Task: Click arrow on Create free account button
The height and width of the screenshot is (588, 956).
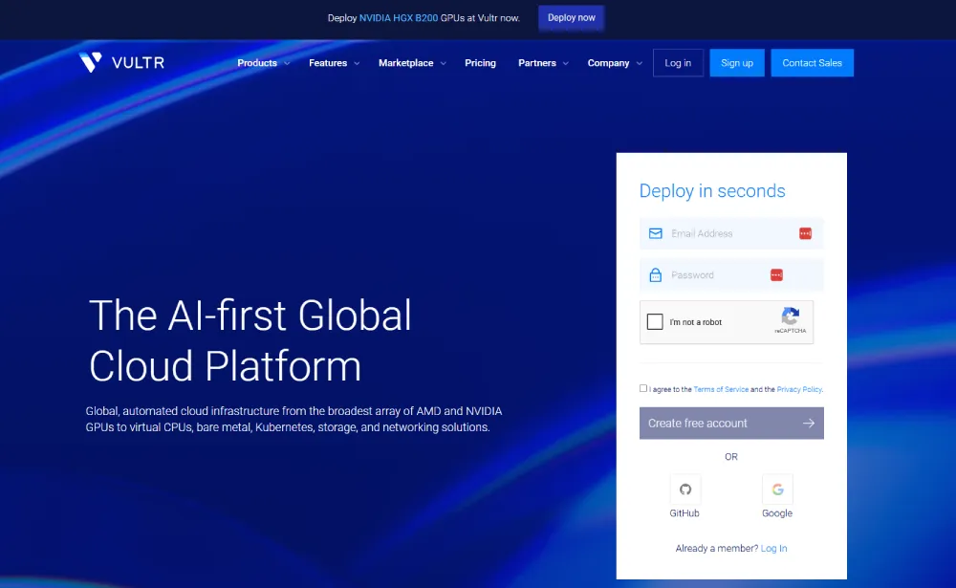Action: pos(809,424)
